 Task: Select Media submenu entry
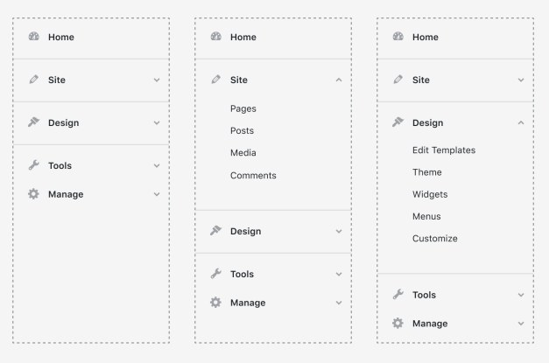click(243, 152)
